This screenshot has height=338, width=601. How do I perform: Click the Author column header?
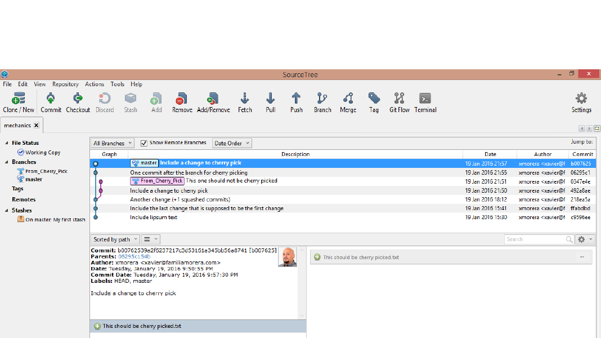(542, 154)
